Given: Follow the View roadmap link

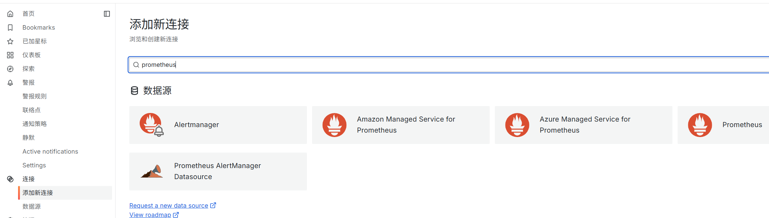Looking at the screenshot, I should [154, 215].
